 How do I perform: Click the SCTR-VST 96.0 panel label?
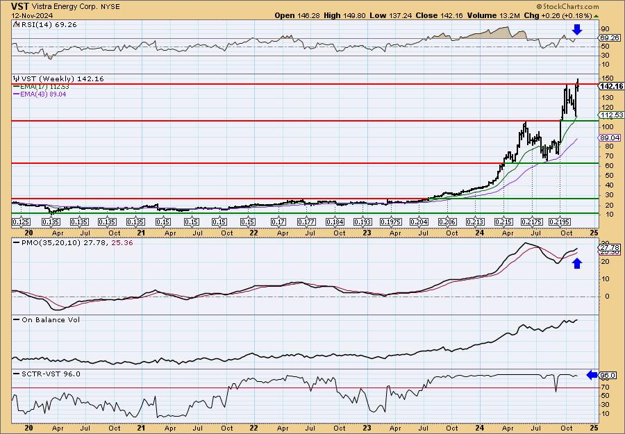(x=51, y=374)
